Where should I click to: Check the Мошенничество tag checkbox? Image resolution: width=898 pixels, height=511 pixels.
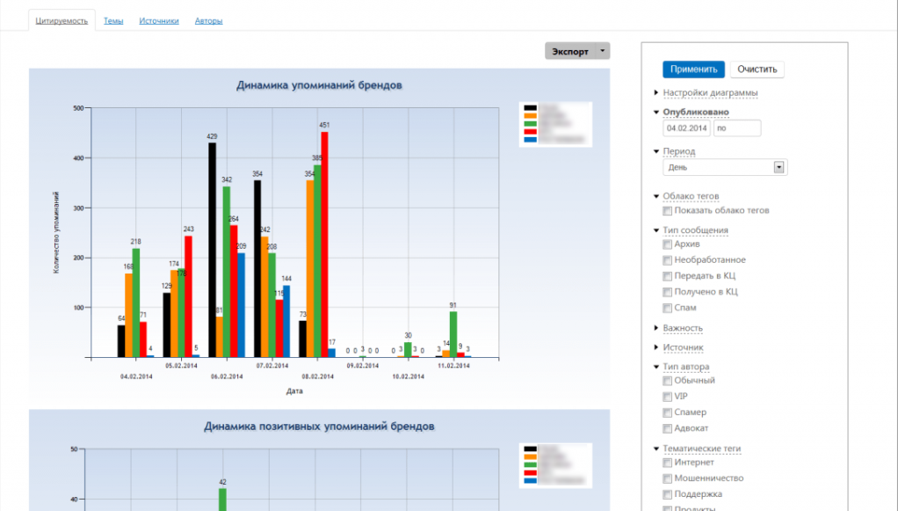(x=667, y=478)
